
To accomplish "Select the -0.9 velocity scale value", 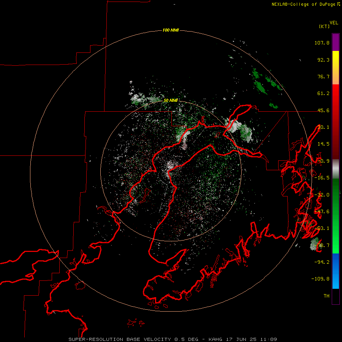I will point(323,161).
